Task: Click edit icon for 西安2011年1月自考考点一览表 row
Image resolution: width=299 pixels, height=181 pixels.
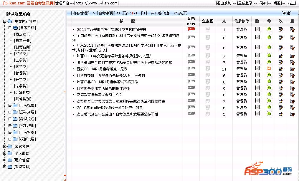Action: (281, 69)
